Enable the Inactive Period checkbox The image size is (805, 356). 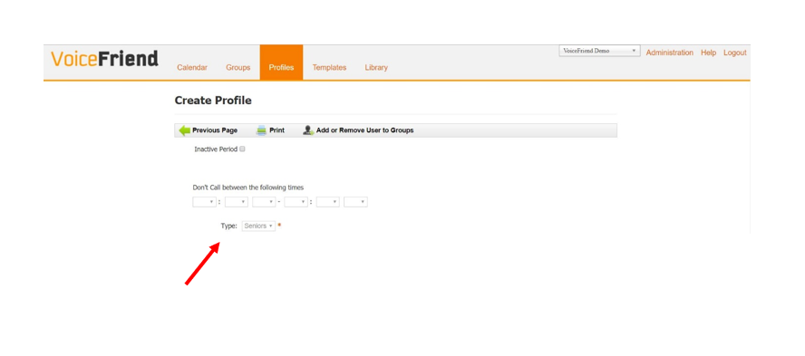point(242,149)
